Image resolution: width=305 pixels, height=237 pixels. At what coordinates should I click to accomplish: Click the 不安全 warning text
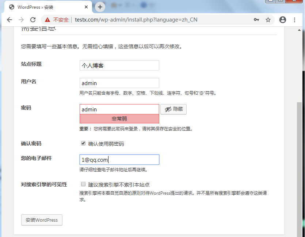[x=61, y=20]
